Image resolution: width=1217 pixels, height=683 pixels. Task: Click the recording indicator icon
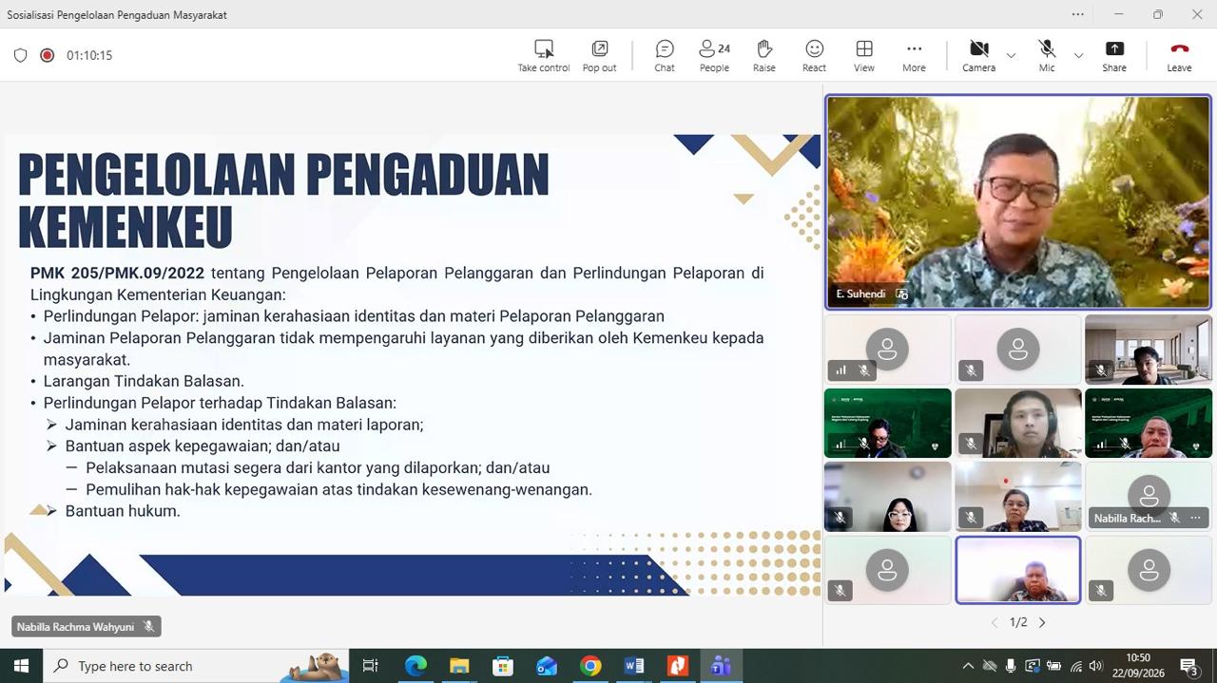tap(47, 55)
